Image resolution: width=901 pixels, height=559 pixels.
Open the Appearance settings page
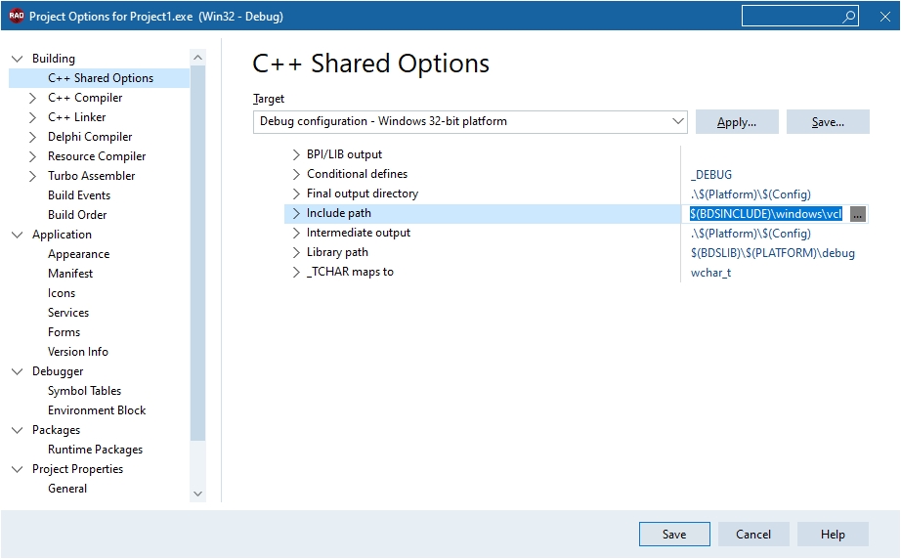(79, 254)
